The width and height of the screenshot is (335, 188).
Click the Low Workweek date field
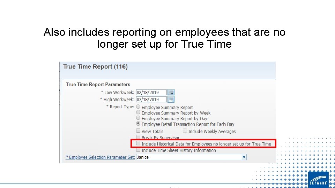click(151, 92)
